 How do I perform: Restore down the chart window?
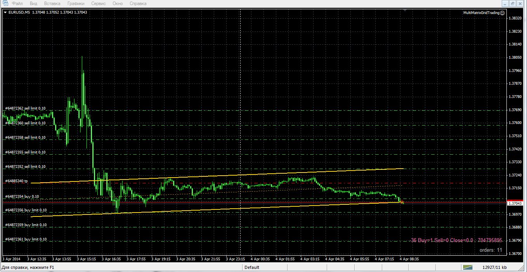coord(513,3)
